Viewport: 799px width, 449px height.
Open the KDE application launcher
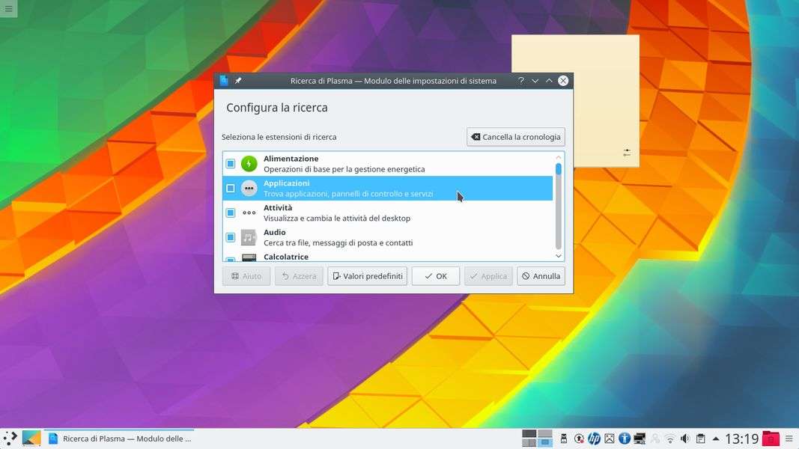click(10, 439)
